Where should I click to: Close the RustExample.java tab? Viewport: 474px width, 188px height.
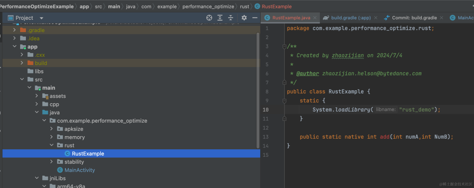(315, 18)
